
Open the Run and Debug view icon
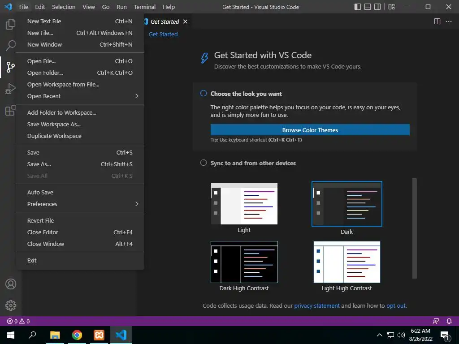11,89
